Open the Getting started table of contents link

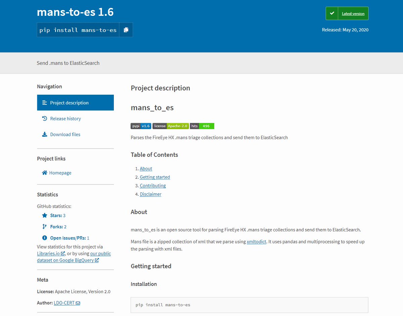(x=155, y=177)
